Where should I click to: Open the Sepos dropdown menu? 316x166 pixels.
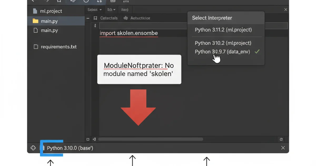pyautogui.click(x=94, y=9)
